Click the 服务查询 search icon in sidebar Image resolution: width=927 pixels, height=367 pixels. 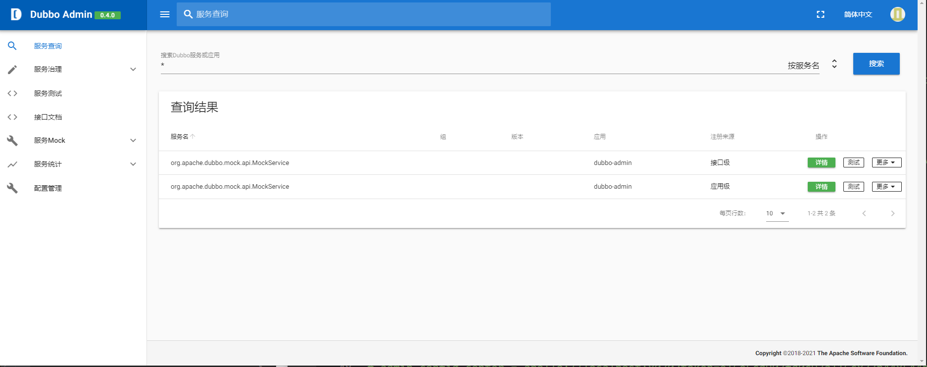coord(12,46)
